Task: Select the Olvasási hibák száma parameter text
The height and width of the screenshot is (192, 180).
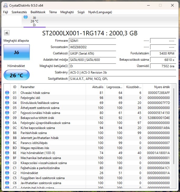Action: tap(35, 93)
